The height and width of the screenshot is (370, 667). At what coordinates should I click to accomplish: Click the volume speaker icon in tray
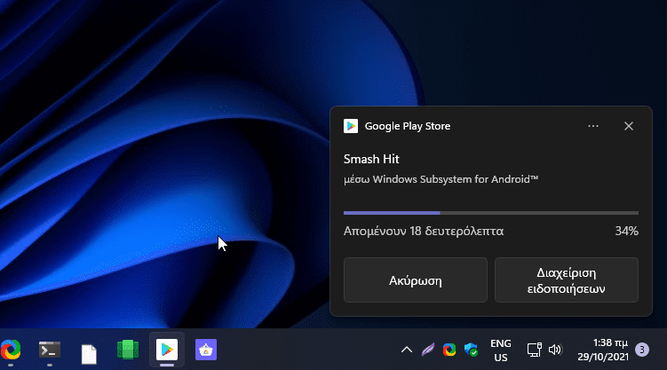coord(556,350)
